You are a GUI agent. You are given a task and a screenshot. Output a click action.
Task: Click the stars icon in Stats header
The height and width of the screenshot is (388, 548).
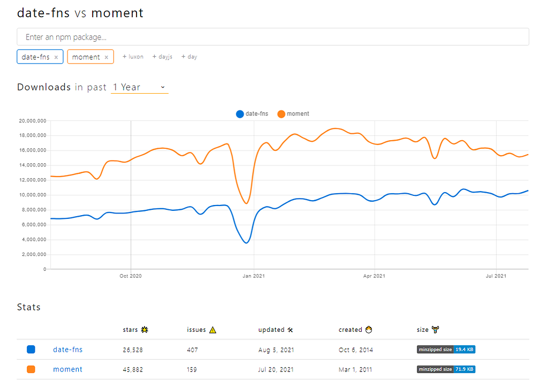144,330
